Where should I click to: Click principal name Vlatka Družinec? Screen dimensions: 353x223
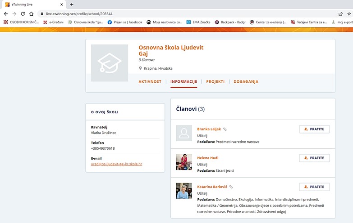click(x=103, y=133)
